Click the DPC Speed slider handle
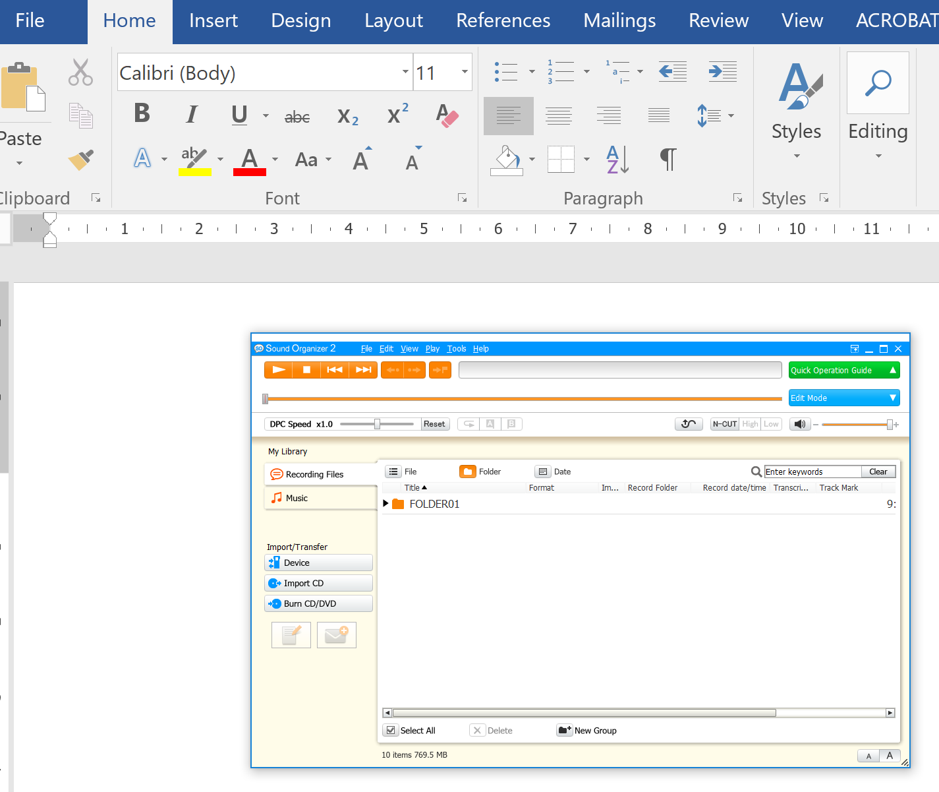The height and width of the screenshot is (792, 939). (377, 424)
